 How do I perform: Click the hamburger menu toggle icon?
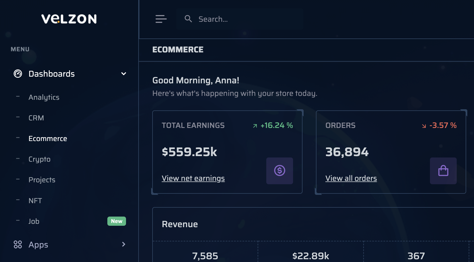click(x=161, y=19)
